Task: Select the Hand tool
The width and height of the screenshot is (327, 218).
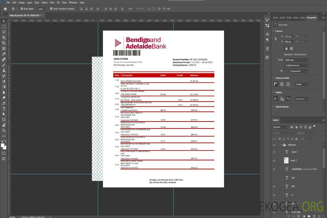Action: 4,125
